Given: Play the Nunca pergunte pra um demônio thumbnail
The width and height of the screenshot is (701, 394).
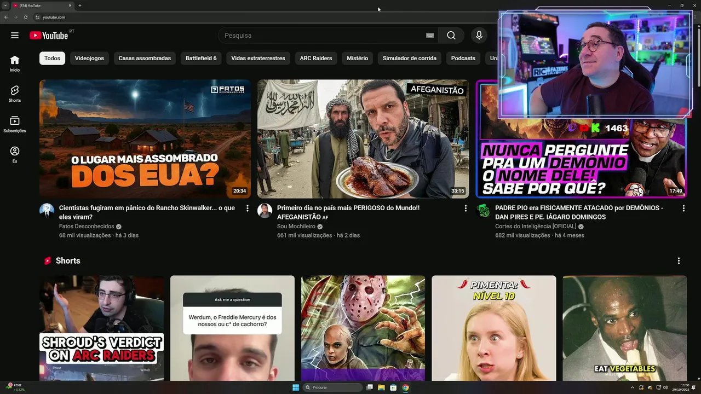Looking at the screenshot, I should click(x=581, y=159).
